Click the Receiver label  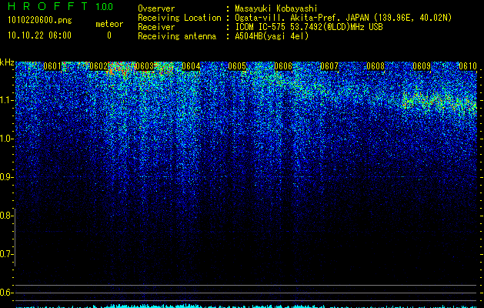(156, 27)
